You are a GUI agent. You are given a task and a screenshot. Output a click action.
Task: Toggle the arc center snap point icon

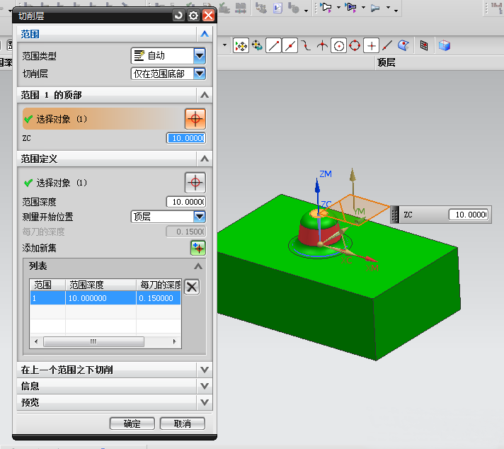[338, 45]
